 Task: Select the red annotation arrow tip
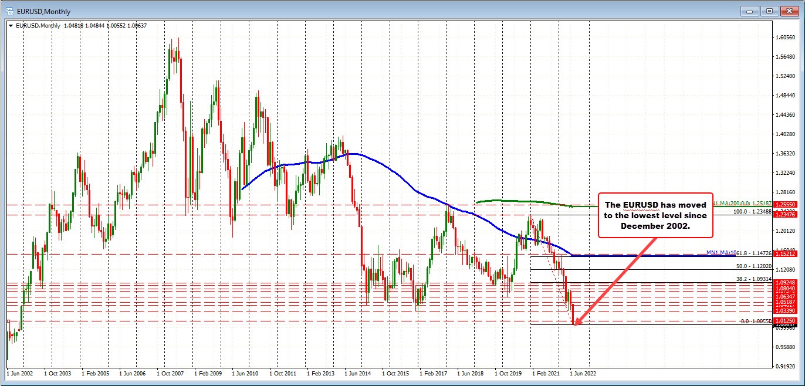click(x=575, y=324)
